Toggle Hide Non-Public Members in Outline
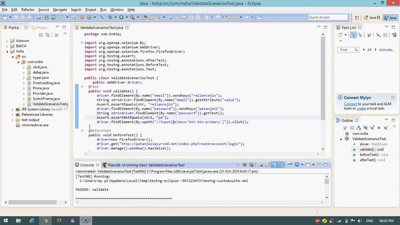Screen dimensions: 400x225 coord(379,127)
